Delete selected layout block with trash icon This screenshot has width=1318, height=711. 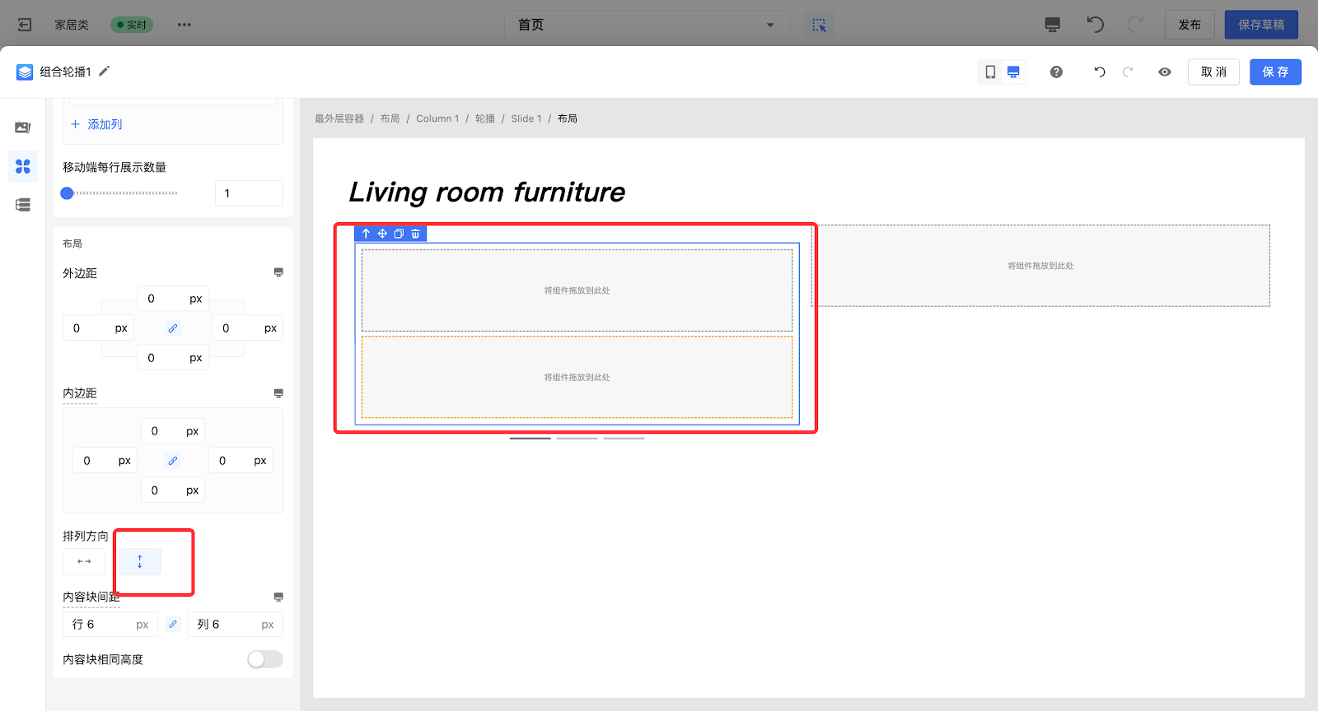pos(416,234)
